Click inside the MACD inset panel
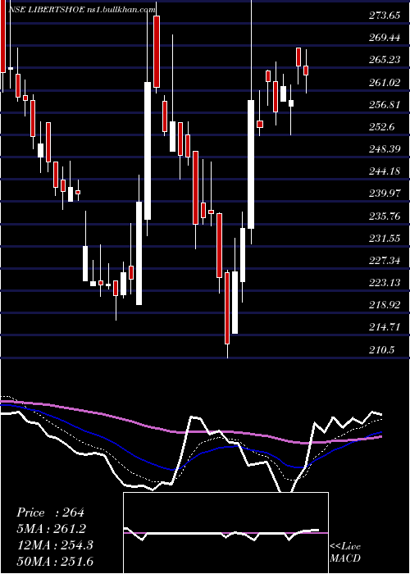The width and height of the screenshot is (410, 574). (225, 533)
